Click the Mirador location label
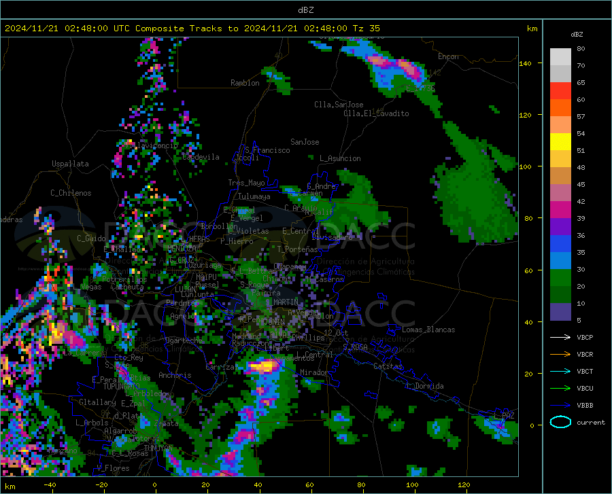The width and height of the screenshot is (612, 494). pos(313,372)
